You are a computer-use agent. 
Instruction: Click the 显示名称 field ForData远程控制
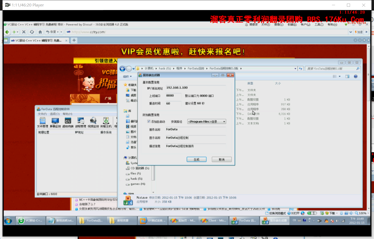196,138
